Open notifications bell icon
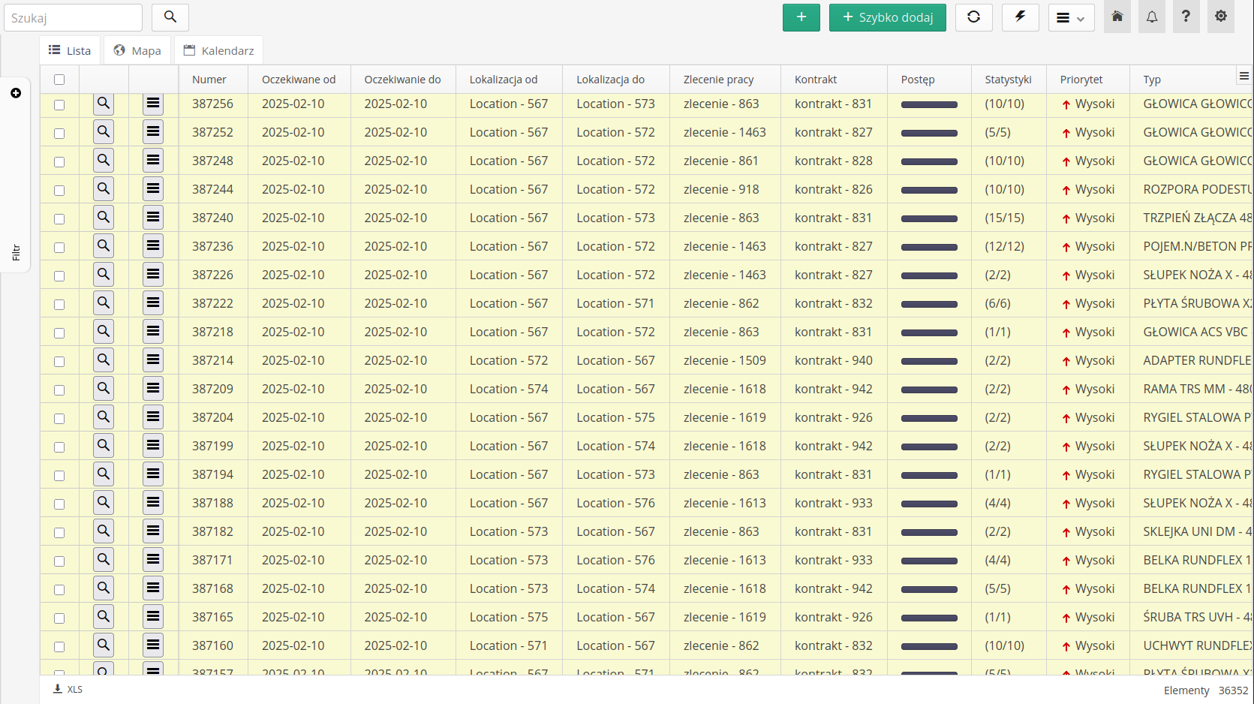This screenshot has height=704, width=1254. [1151, 17]
